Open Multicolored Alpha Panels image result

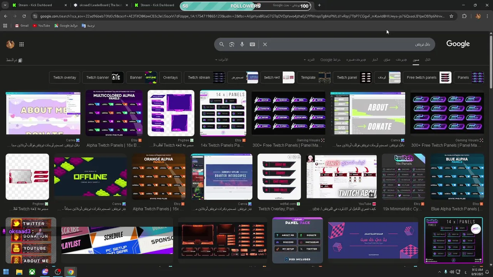click(114, 113)
